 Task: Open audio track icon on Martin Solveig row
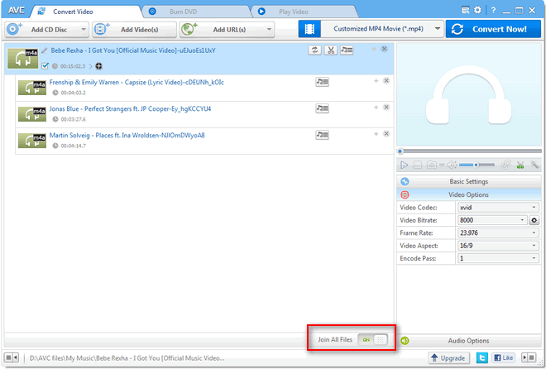click(x=322, y=135)
